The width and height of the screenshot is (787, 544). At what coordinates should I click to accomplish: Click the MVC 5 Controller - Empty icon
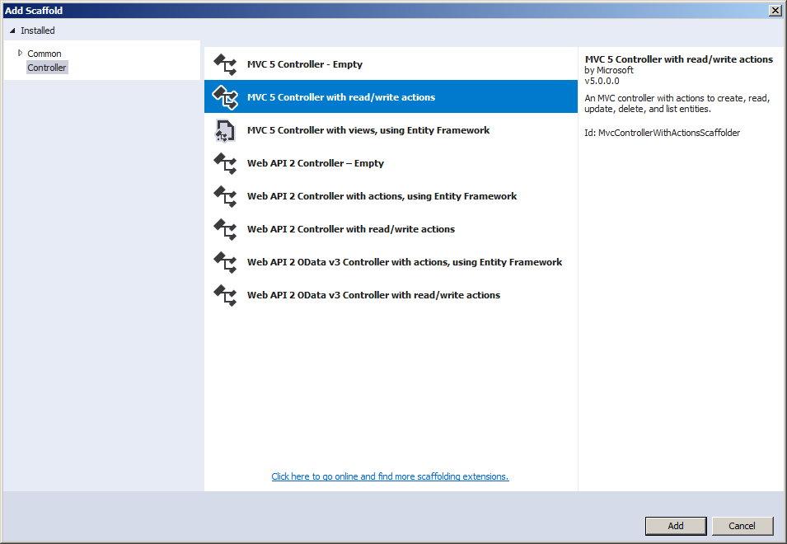[225, 64]
